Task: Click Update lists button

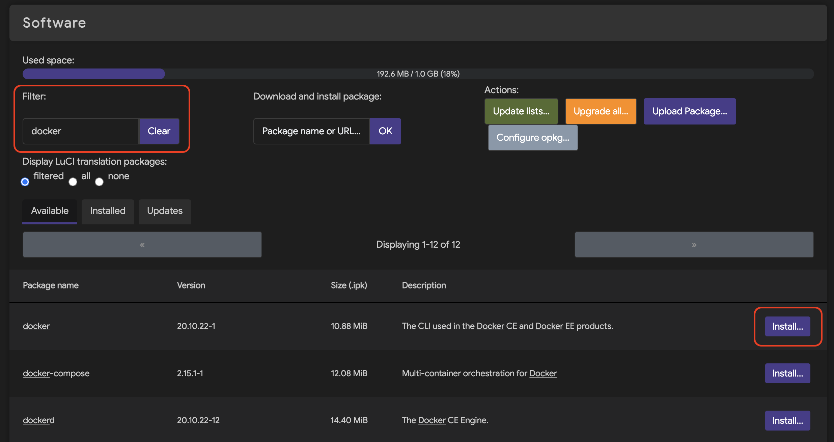Action: point(521,111)
